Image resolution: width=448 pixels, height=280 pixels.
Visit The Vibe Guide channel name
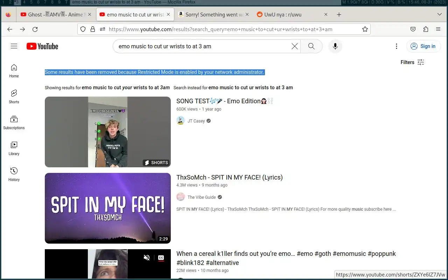[x=202, y=197]
